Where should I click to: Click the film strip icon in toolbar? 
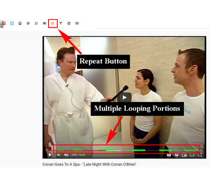[36, 23]
